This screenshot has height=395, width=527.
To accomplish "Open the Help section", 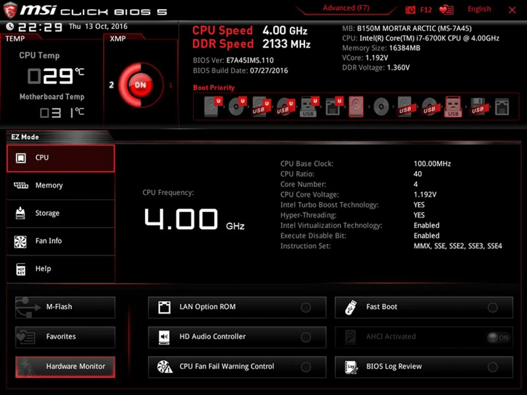I will [x=61, y=269].
